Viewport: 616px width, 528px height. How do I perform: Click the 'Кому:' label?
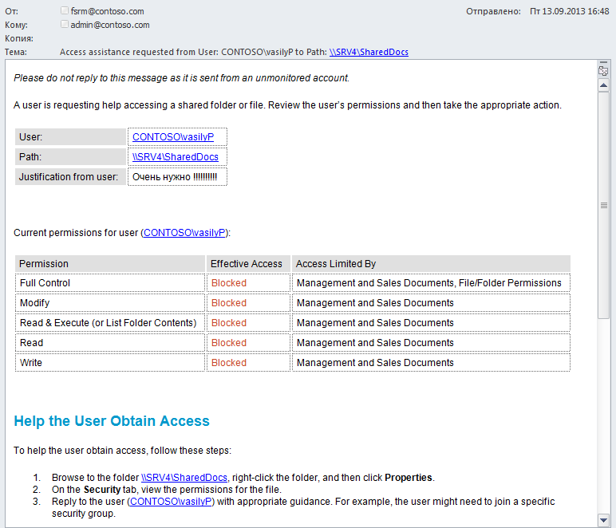coord(16,25)
